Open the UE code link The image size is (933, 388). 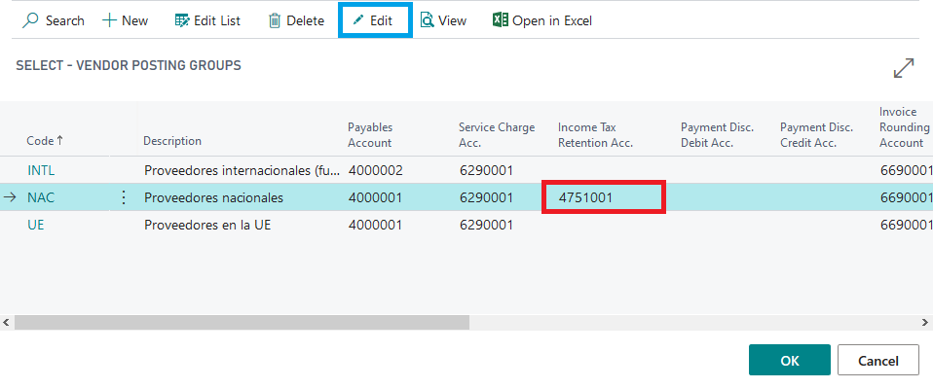coord(36,226)
